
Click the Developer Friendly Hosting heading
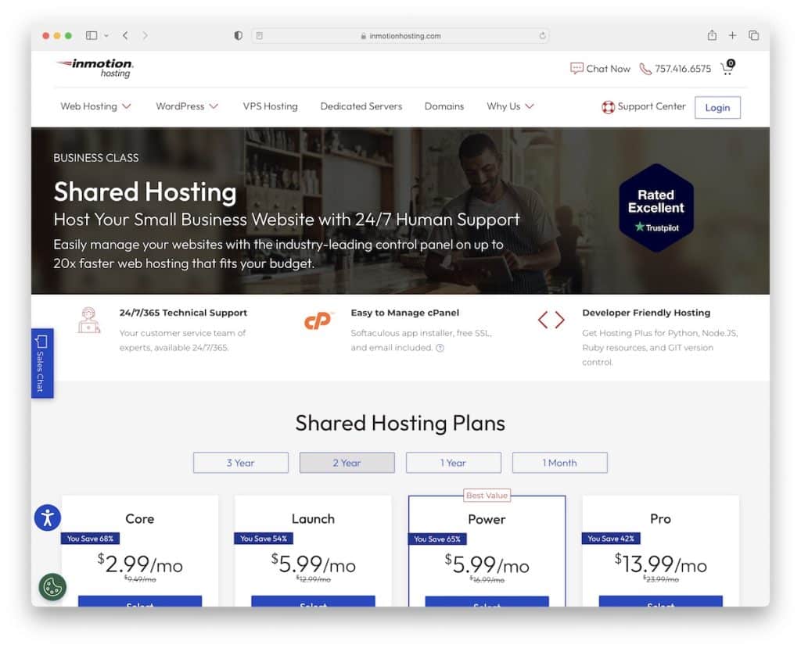[x=646, y=313]
